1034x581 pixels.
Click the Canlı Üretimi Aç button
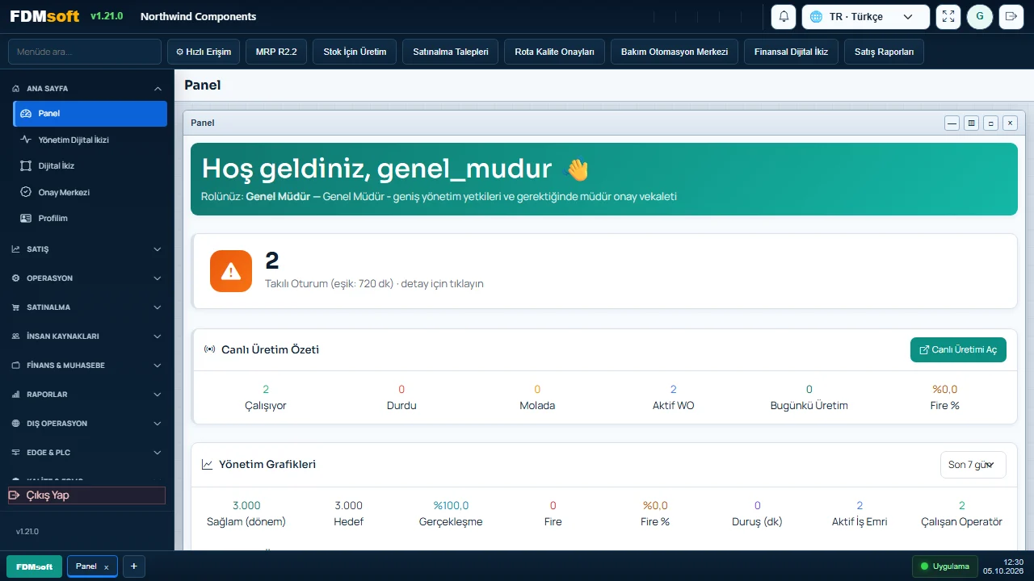click(958, 349)
